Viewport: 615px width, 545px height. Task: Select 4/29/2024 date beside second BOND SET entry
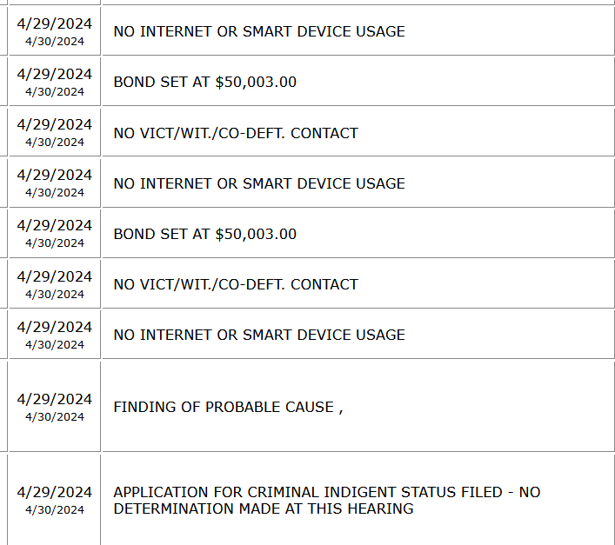54,226
